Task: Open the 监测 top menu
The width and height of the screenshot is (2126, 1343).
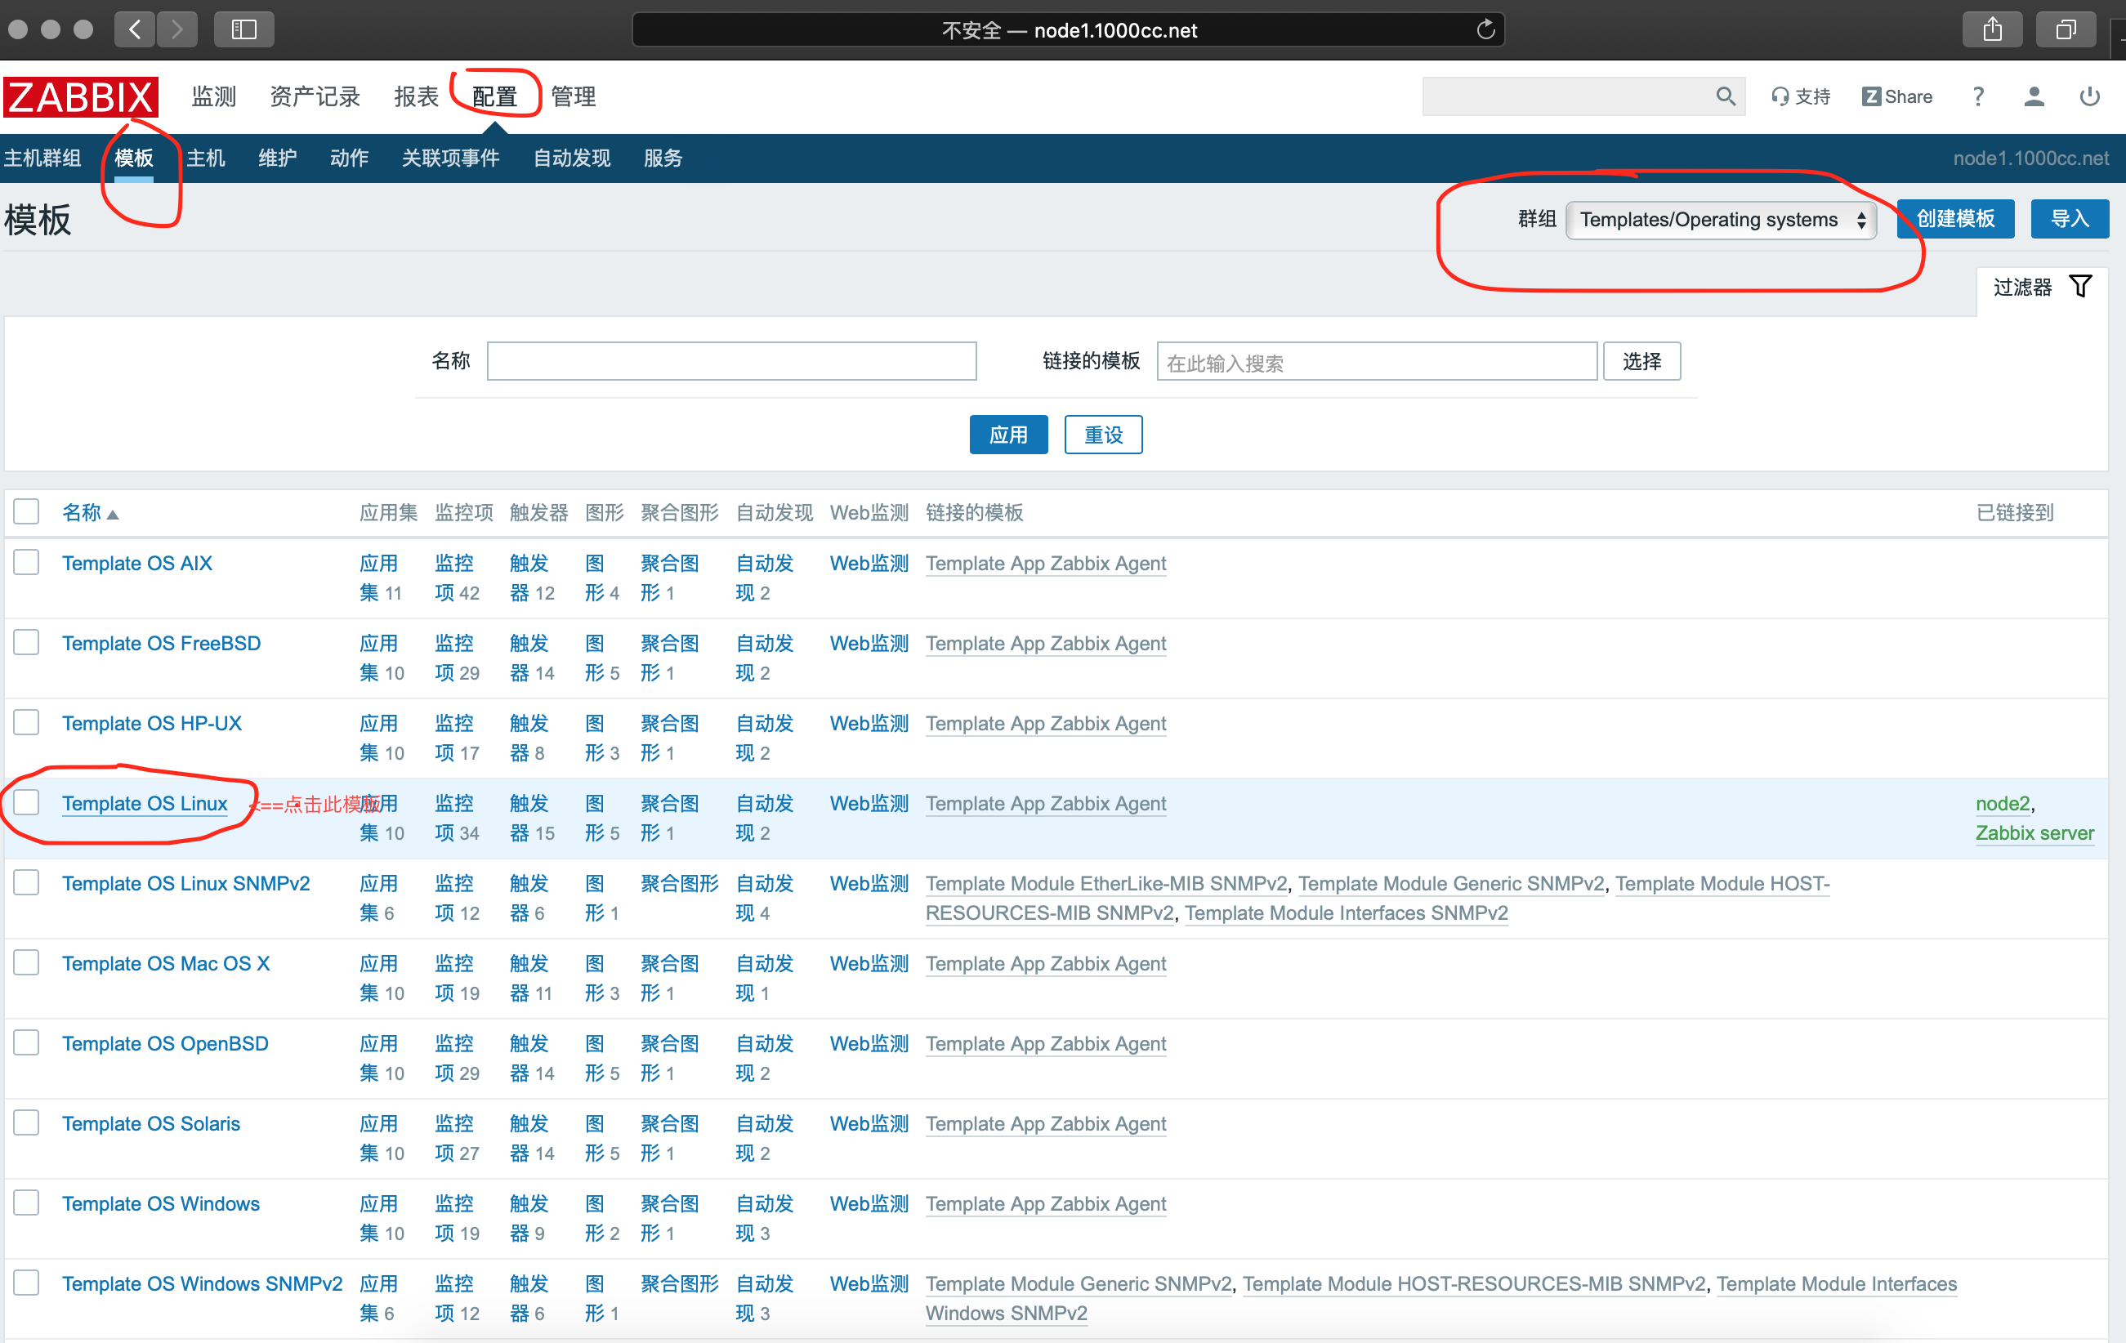Action: tap(213, 96)
